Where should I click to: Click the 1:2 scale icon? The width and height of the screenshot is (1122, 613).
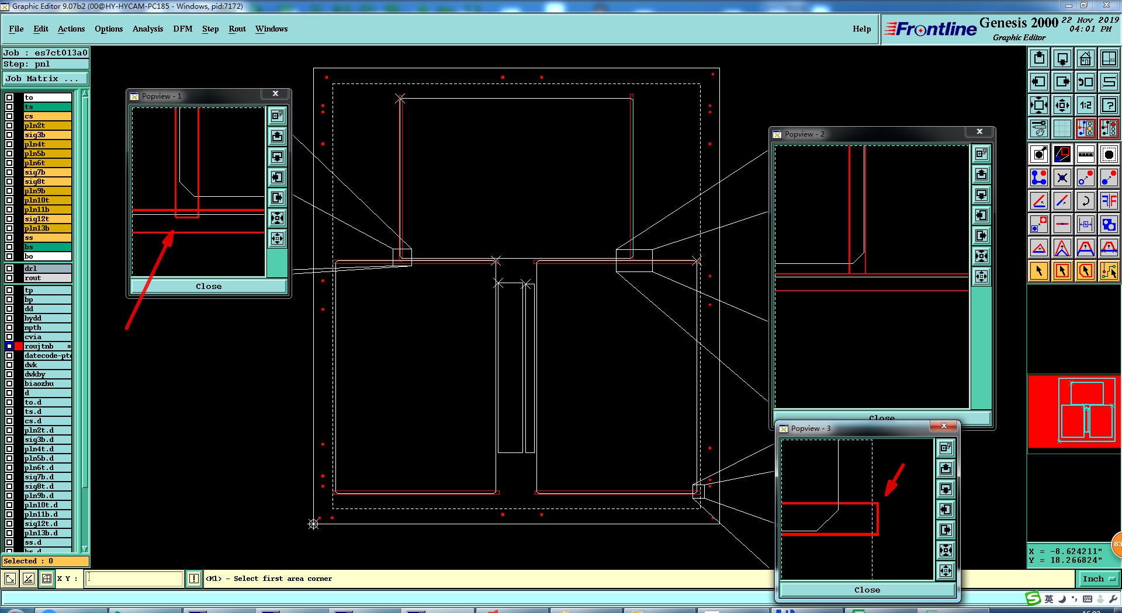(x=1086, y=105)
